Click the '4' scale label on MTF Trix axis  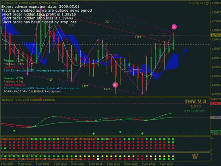coord(212,138)
